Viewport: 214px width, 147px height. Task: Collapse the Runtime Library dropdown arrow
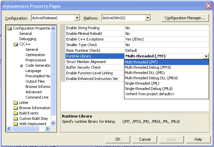[206, 56]
